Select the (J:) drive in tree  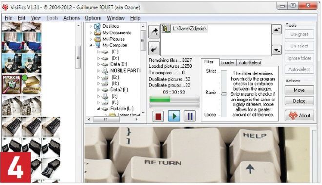(x=115, y=96)
